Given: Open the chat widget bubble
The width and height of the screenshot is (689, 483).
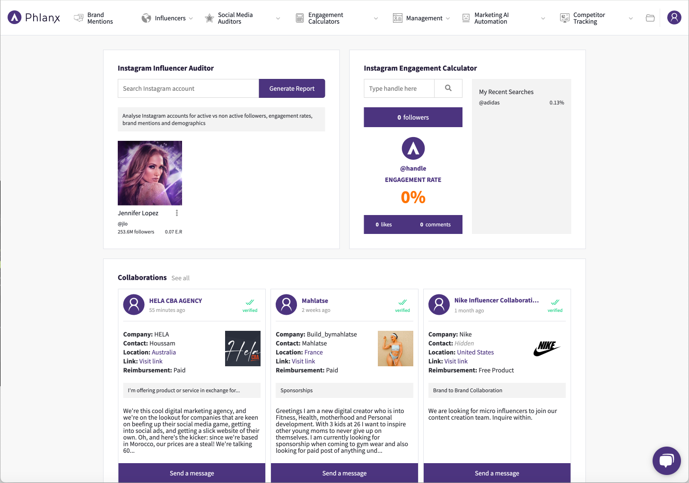Looking at the screenshot, I should click(666, 461).
